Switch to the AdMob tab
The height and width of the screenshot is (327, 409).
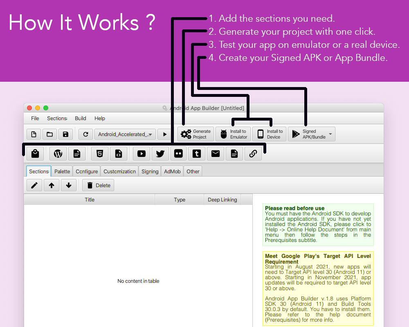172,171
